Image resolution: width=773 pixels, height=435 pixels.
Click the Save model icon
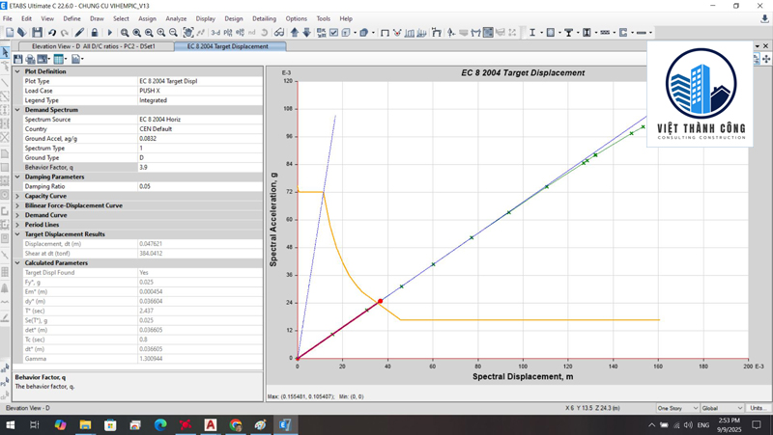37,33
